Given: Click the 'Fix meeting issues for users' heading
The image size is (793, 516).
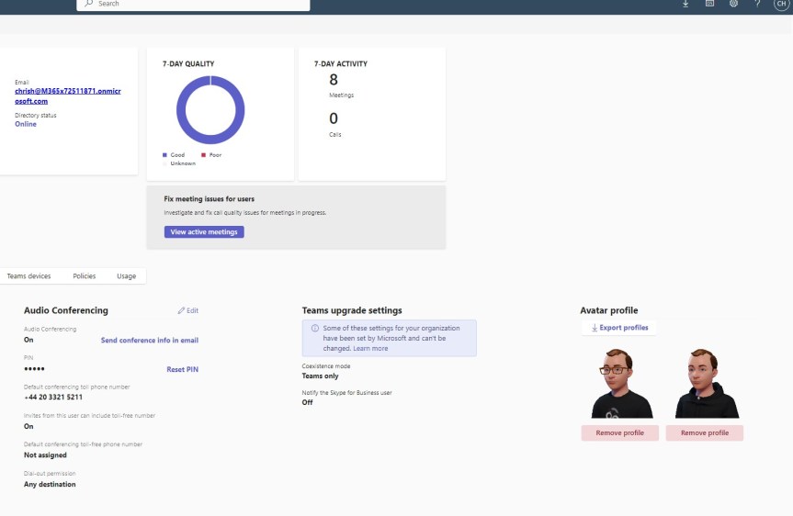Looking at the screenshot, I should [209, 199].
